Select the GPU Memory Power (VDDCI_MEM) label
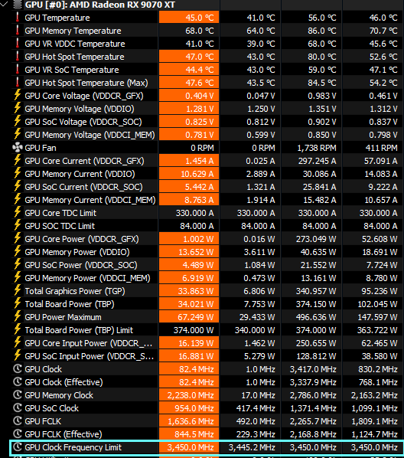404x458 pixels. 87,278
